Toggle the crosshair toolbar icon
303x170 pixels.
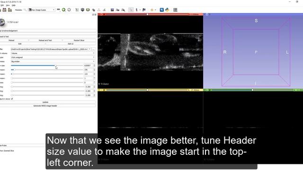152,10
